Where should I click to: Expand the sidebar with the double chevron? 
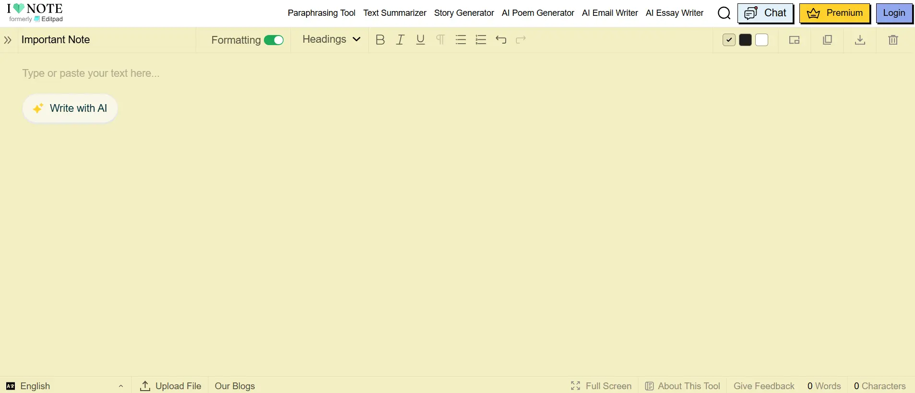tap(8, 40)
